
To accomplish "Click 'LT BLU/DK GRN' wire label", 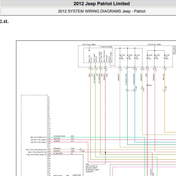I will pos(59,136).
